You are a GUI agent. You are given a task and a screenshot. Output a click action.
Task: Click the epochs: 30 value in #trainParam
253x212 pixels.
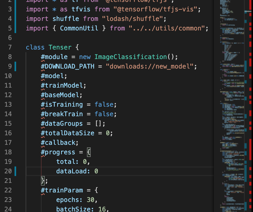point(91,200)
